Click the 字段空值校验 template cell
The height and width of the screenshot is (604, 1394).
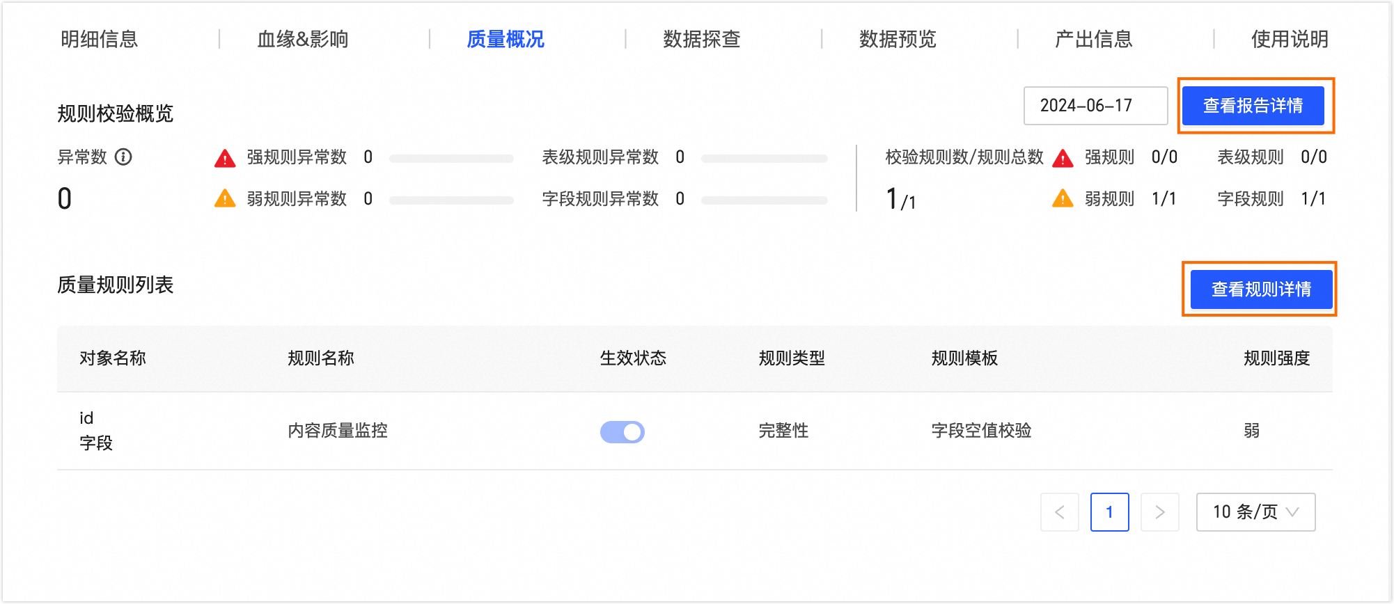point(982,431)
